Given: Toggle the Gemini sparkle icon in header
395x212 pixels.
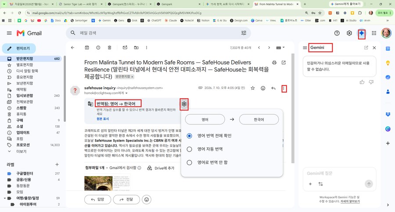Looking at the screenshot, I should [x=362, y=33].
